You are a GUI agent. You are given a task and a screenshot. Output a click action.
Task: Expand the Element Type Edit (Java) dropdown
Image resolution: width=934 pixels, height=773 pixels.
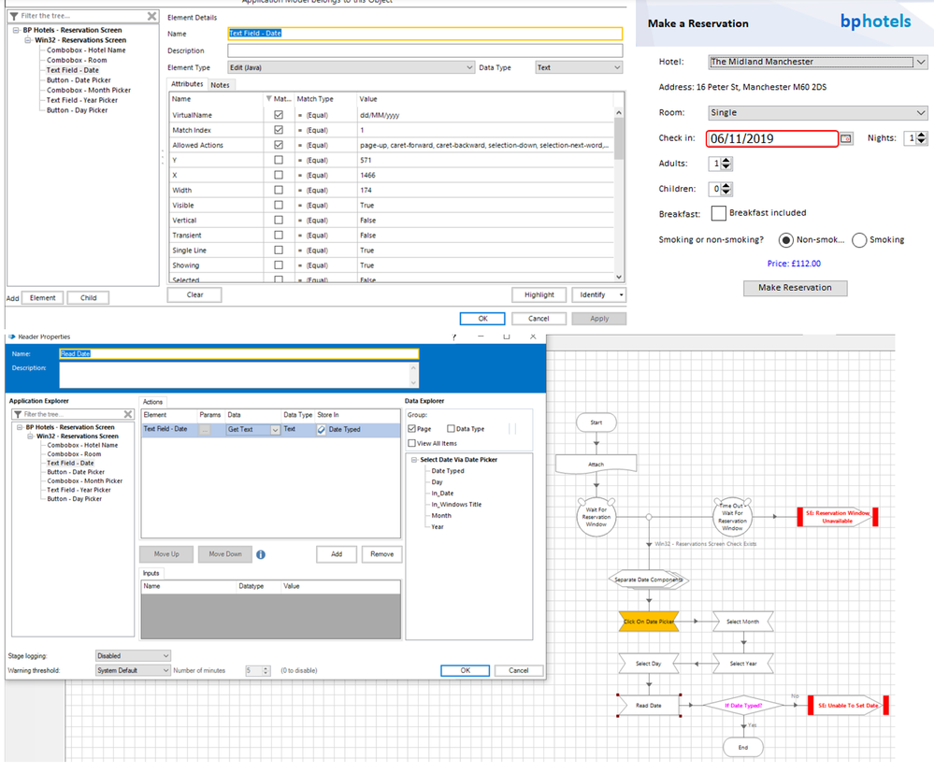(x=468, y=67)
